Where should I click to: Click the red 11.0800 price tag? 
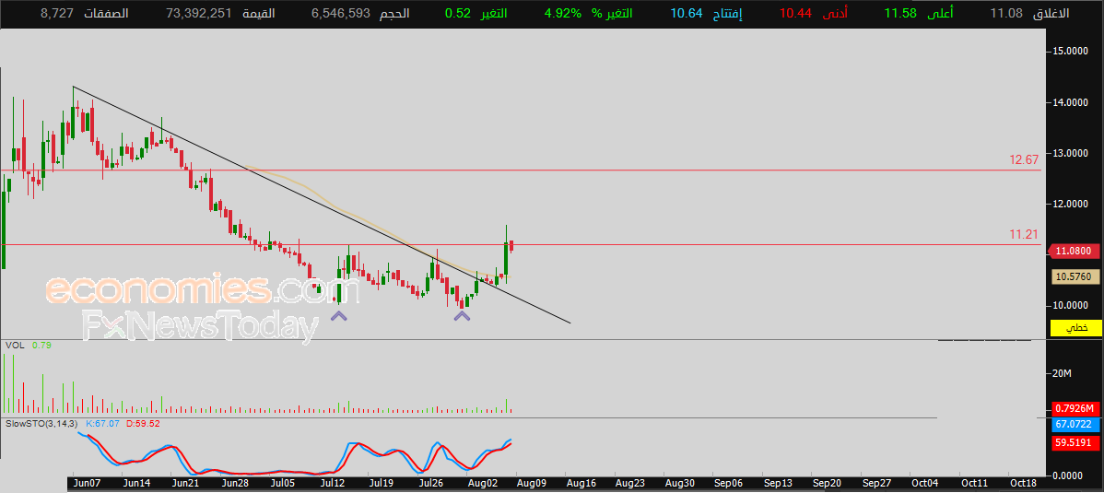point(1075,251)
